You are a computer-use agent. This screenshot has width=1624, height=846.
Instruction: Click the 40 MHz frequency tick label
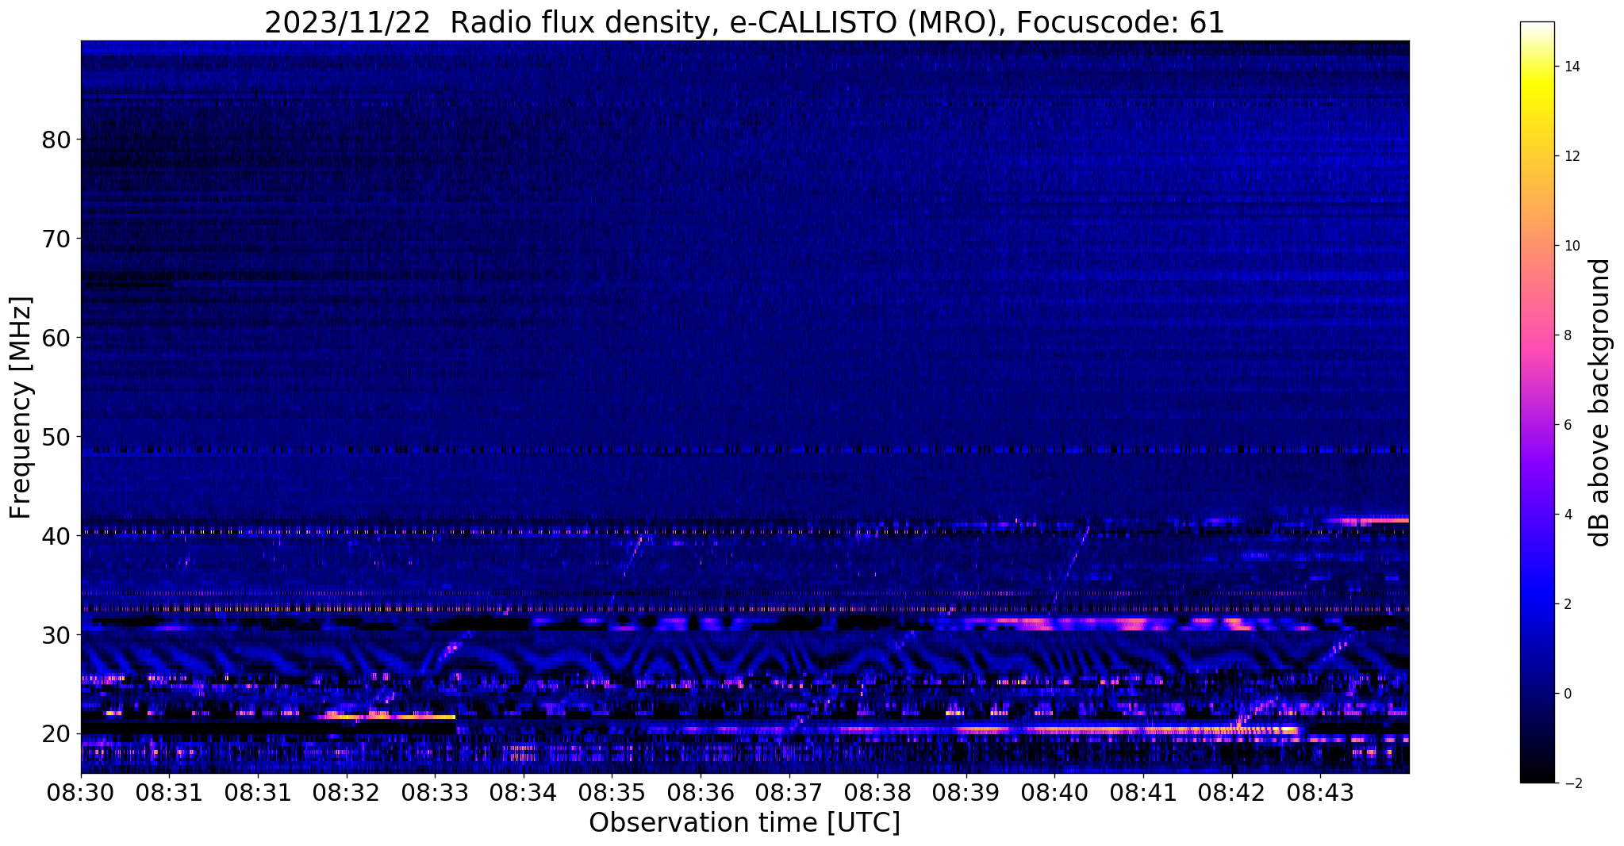[x=56, y=536]
